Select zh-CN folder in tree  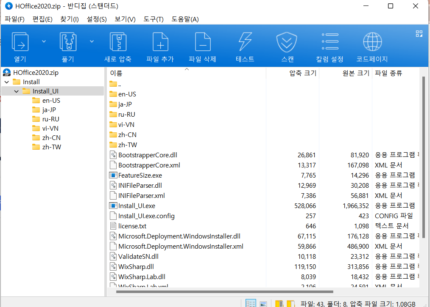(51, 138)
